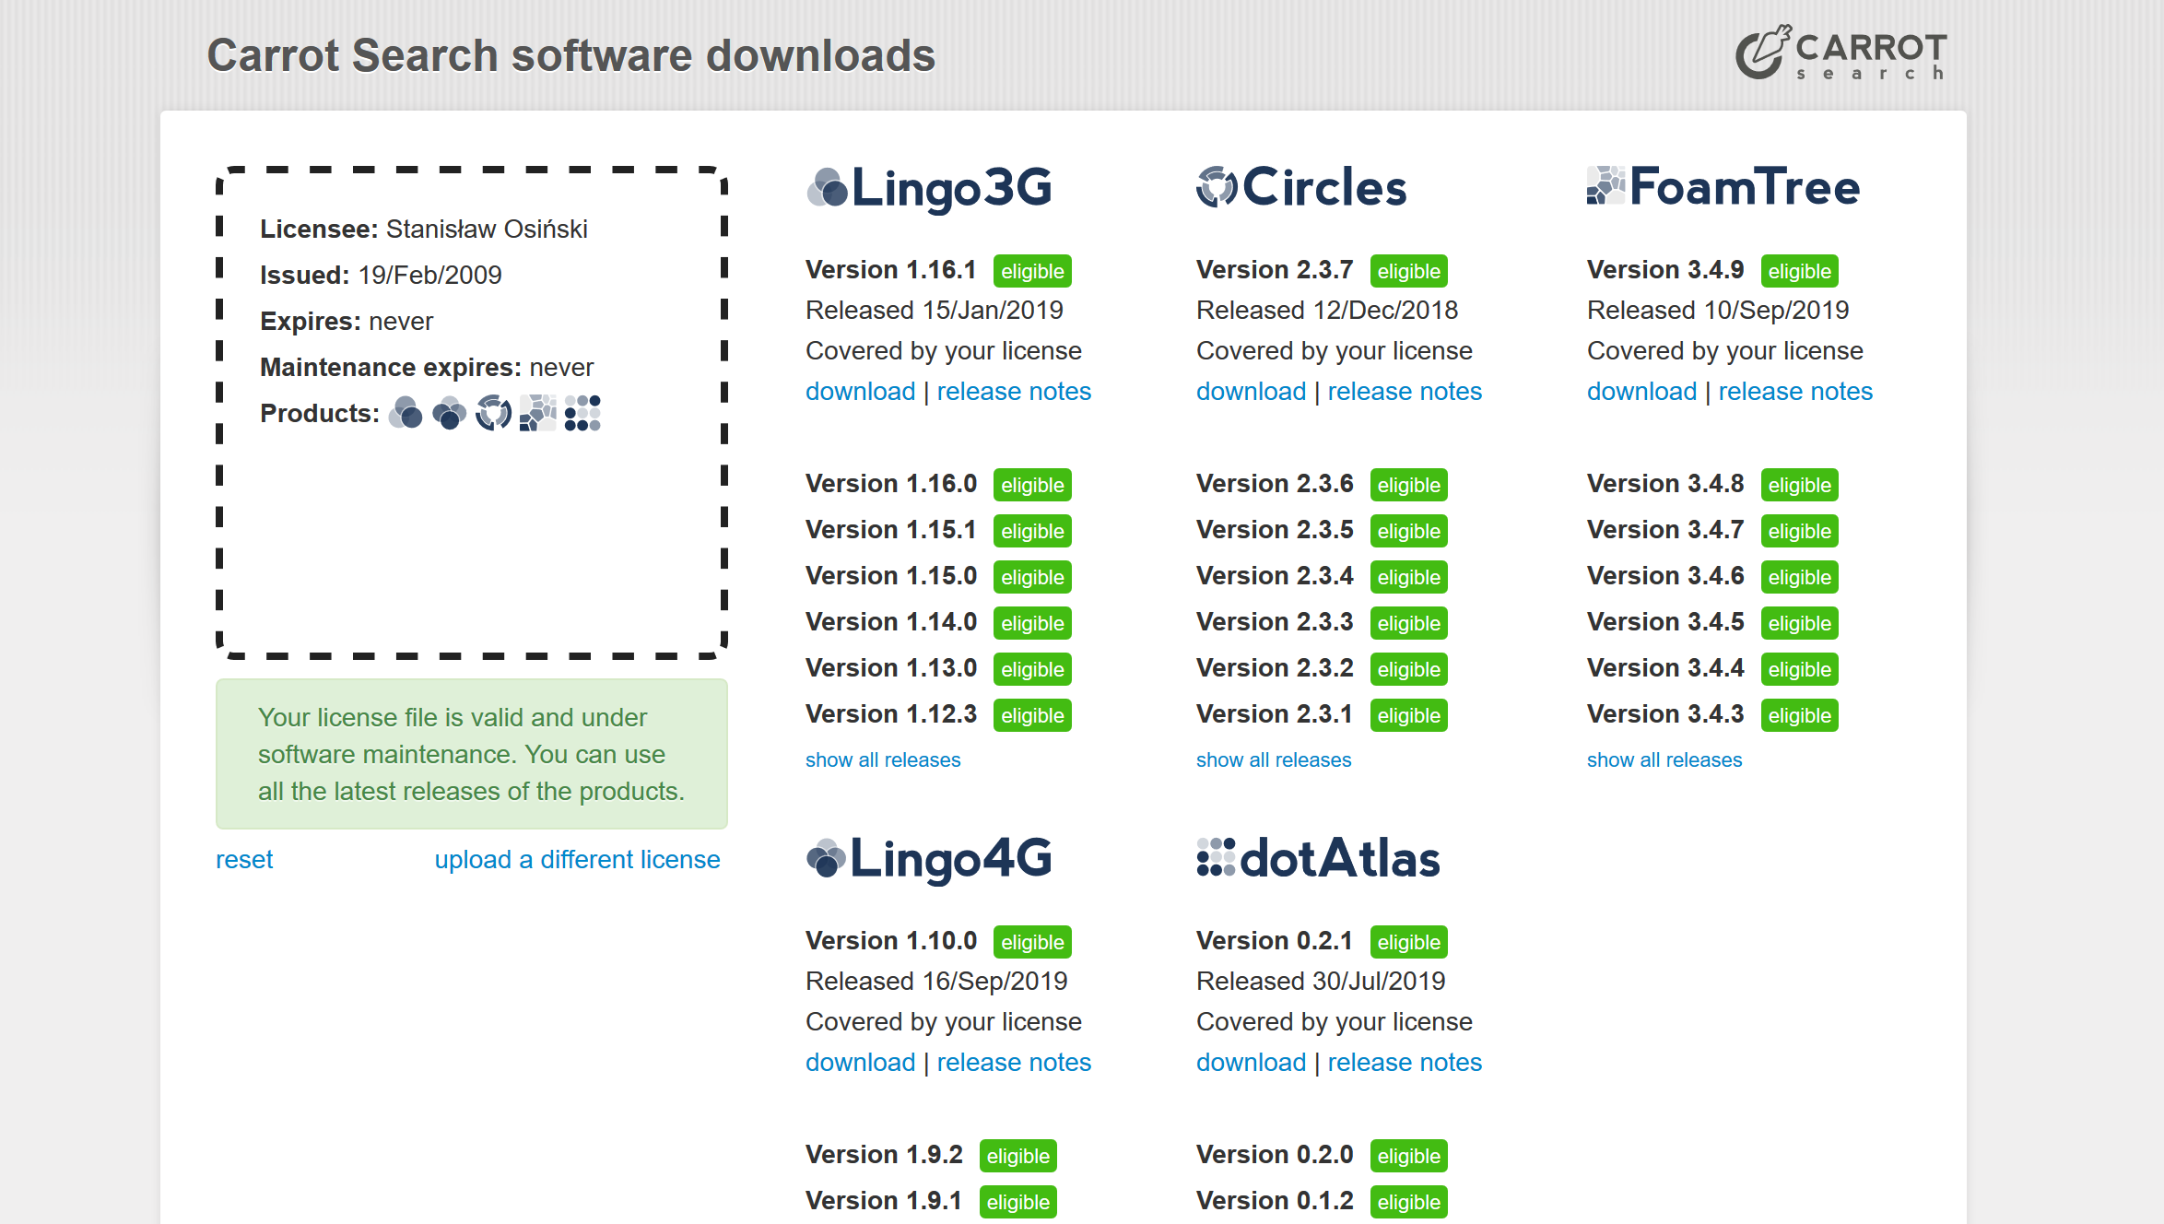The image size is (2164, 1224).
Task: Download Circles version 2.3.7
Action: 1251,392
